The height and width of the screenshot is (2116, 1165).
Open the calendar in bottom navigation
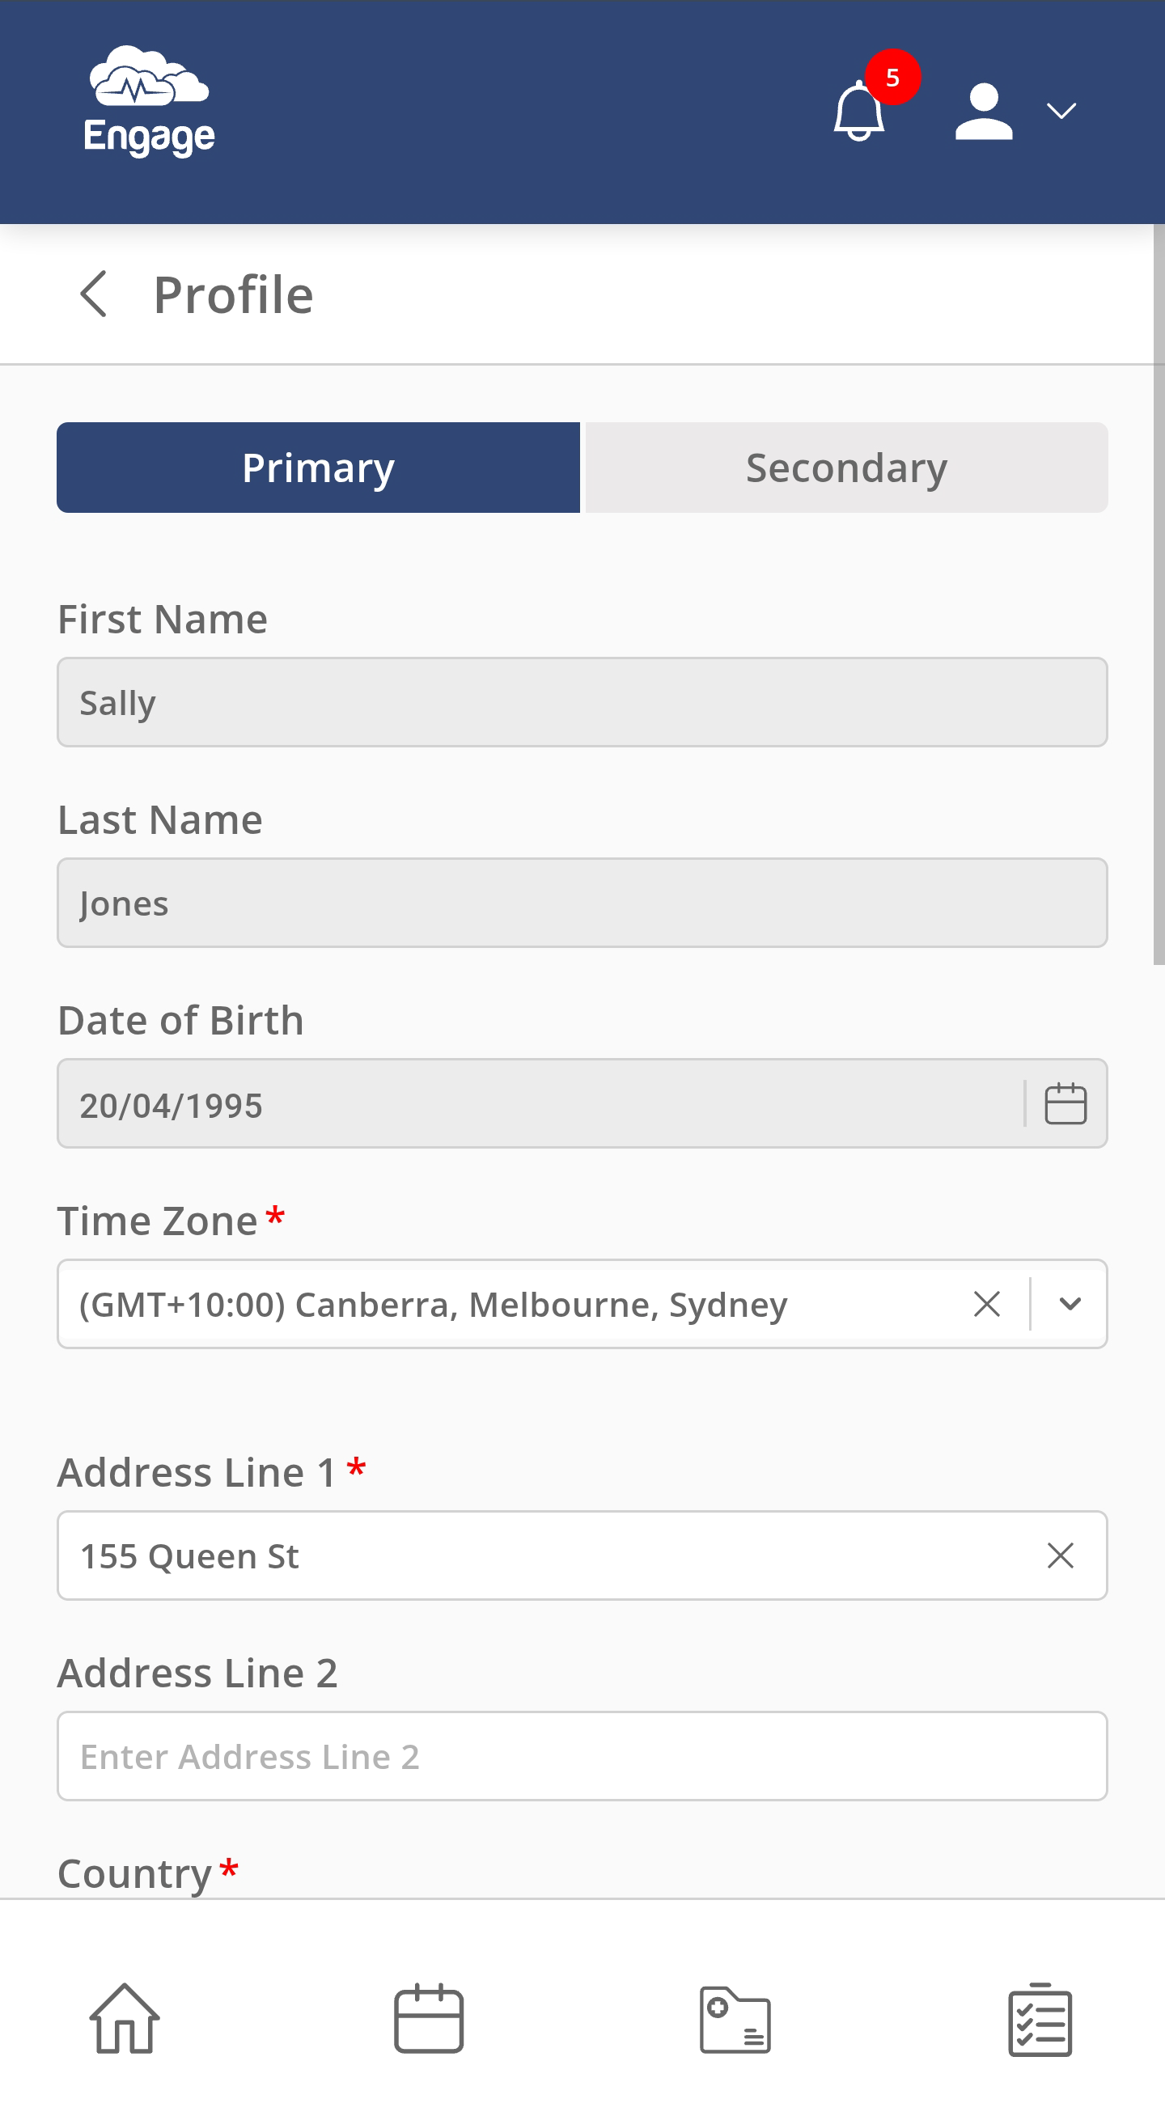coord(429,2019)
